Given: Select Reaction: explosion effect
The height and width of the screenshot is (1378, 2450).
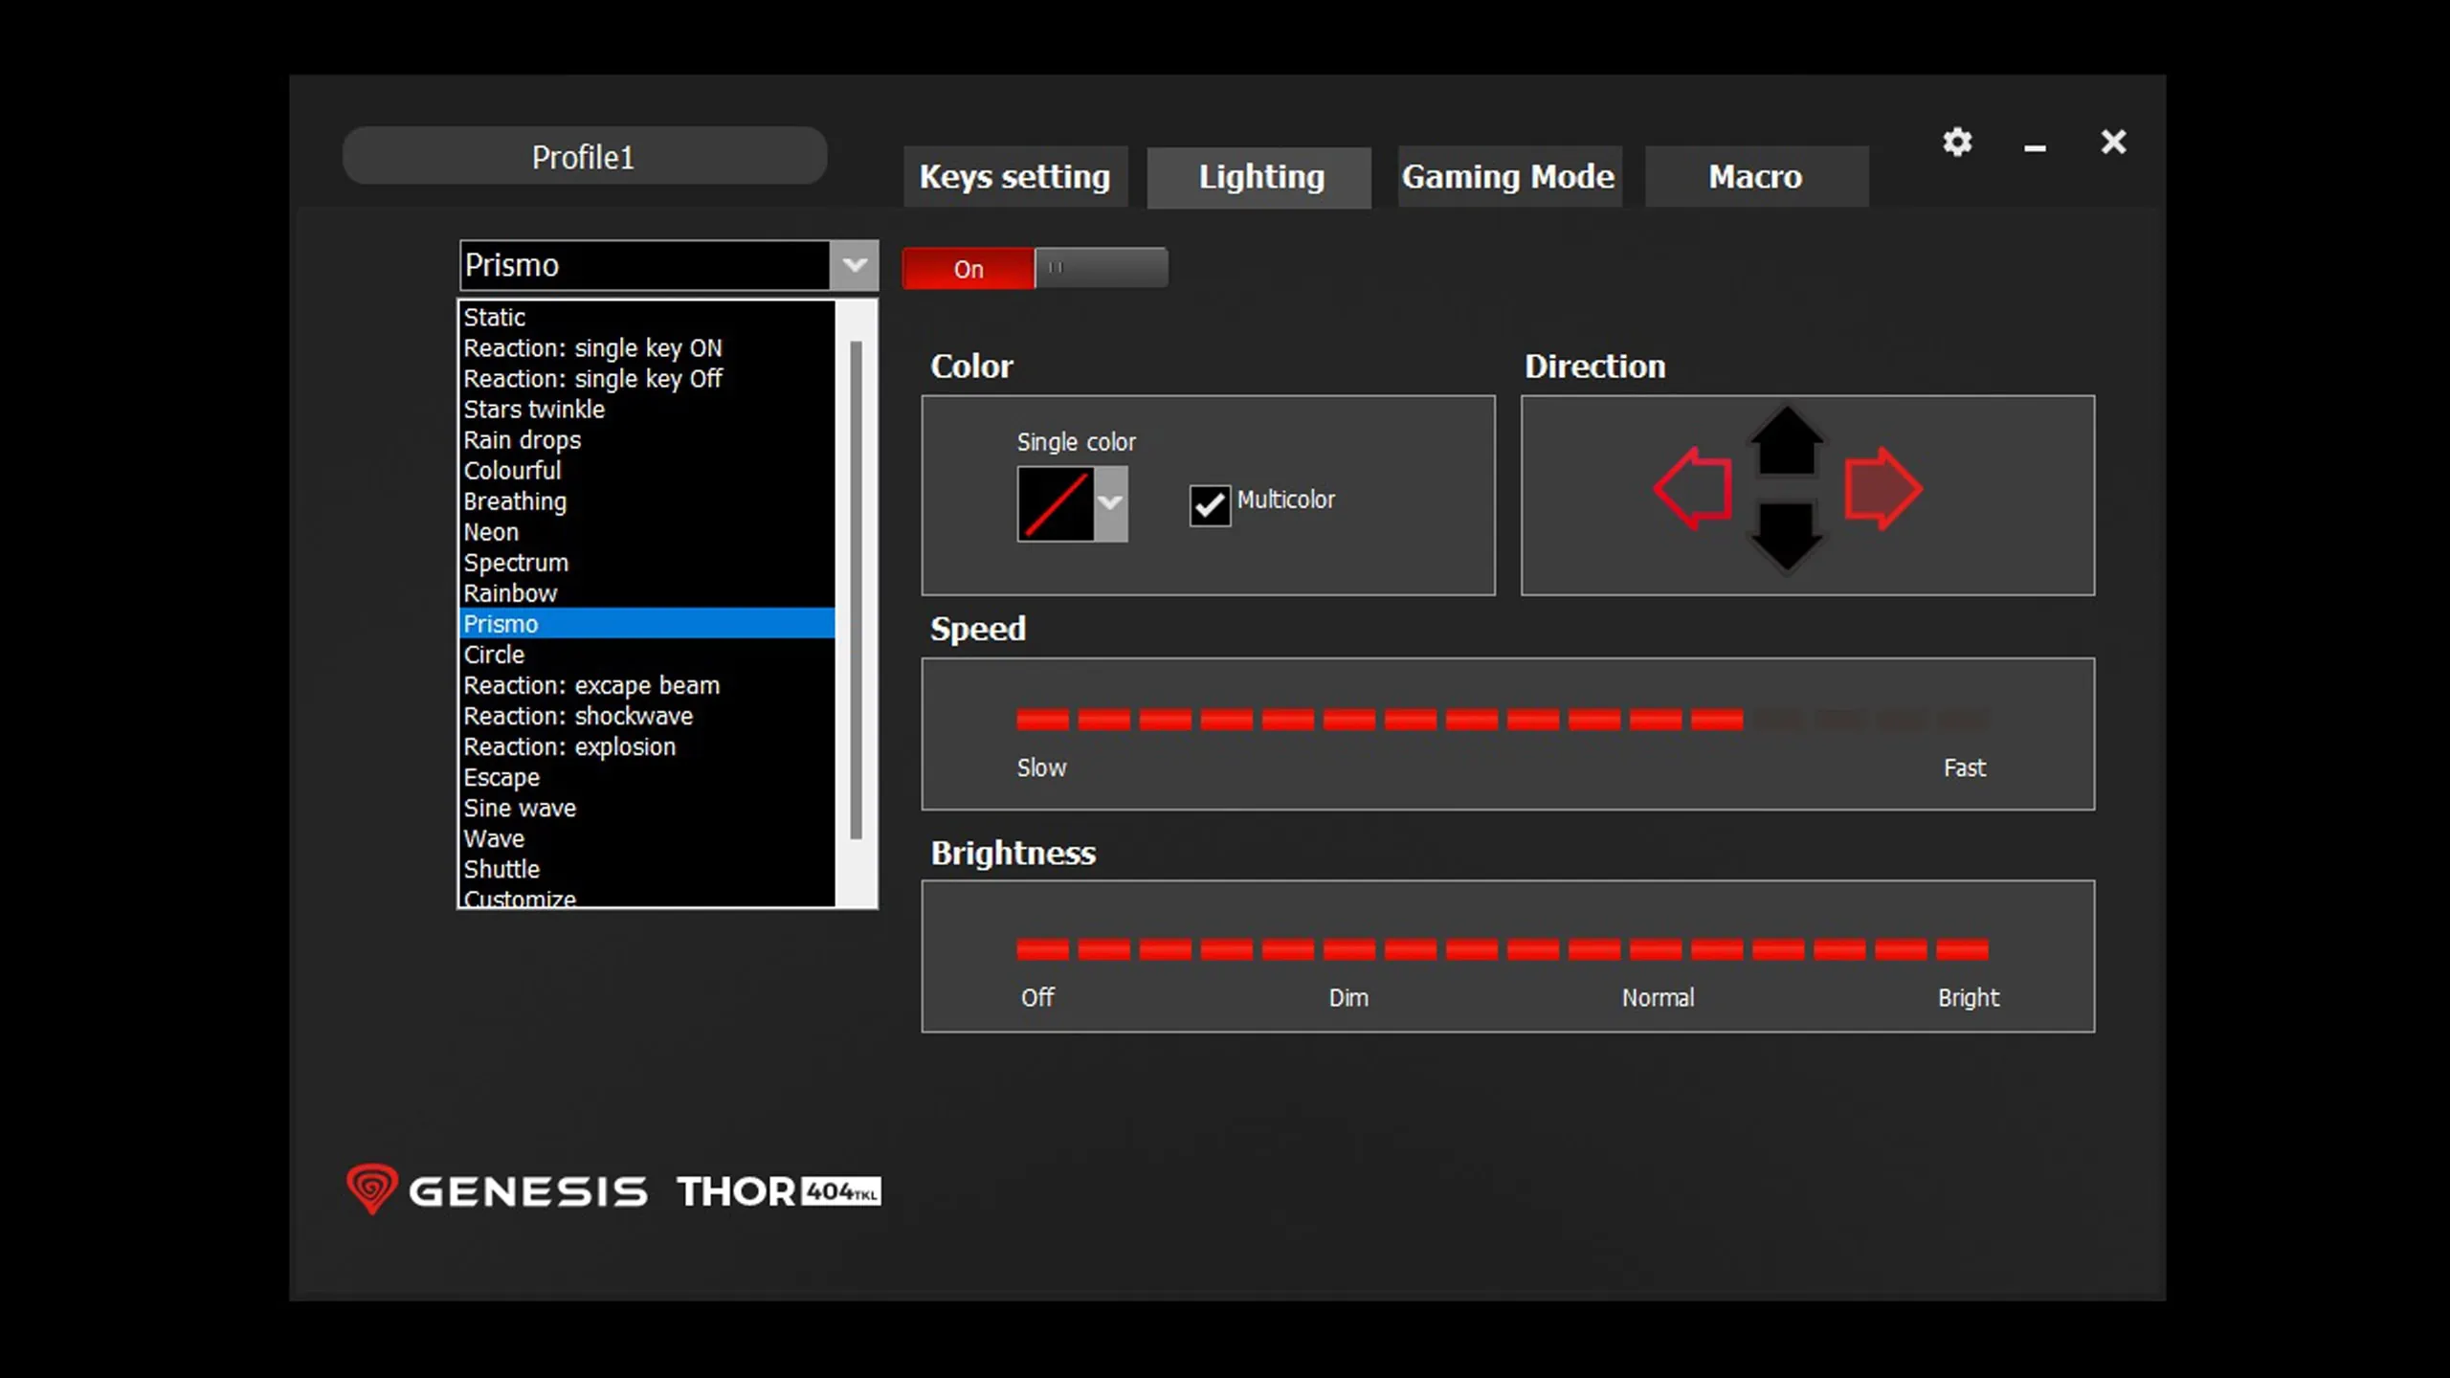Looking at the screenshot, I should click(647, 746).
